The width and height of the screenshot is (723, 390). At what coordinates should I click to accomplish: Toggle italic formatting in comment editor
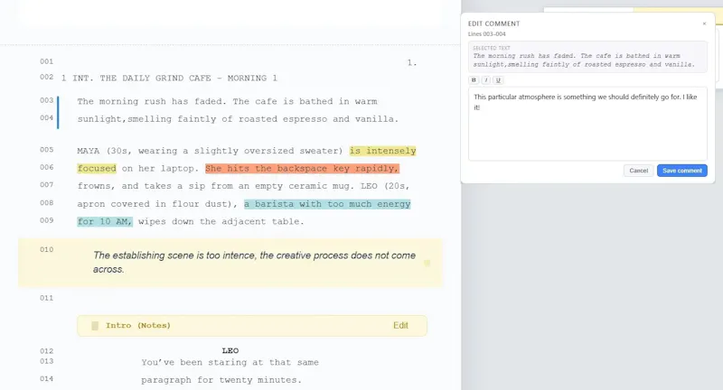tap(486, 80)
